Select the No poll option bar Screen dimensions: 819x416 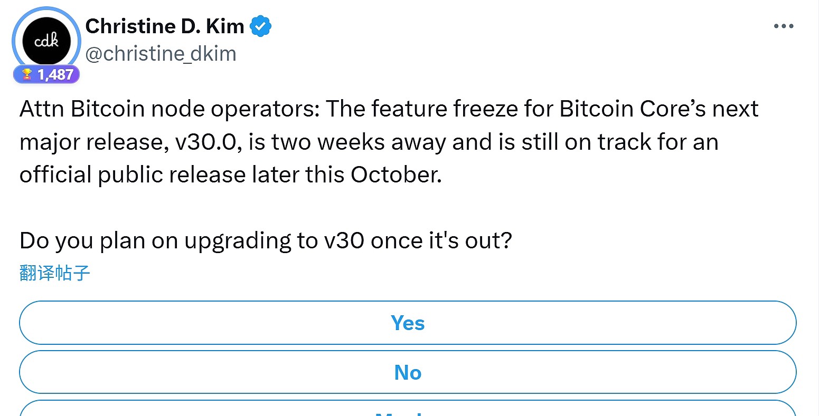[407, 372]
